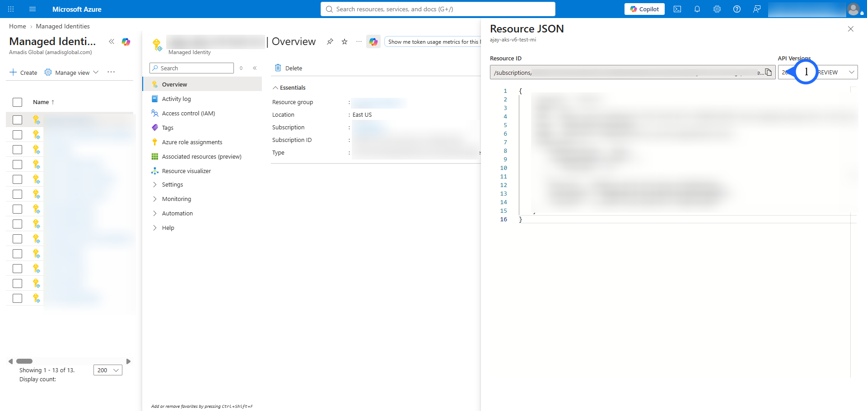This screenshot has width=867, height=411.
Task: Check the last identity row checkbox
Action: (x=18, y=298)
